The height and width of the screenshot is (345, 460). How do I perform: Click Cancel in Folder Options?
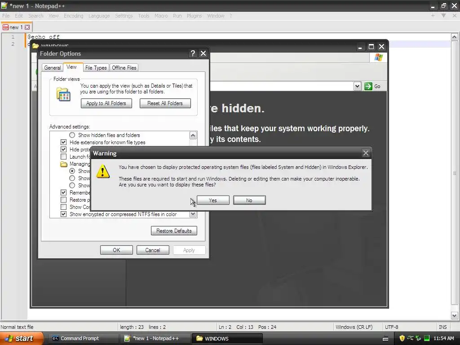pyautogui.click(x=153, y=250)
